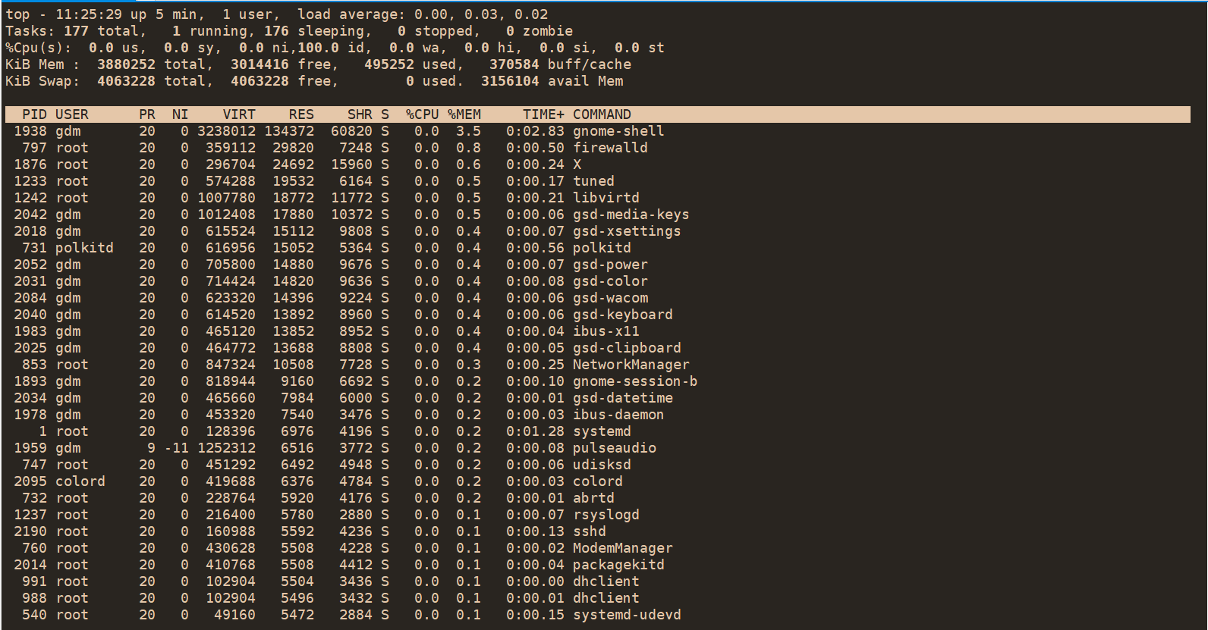
Task: Click PID 1938 in the process list
Action: (30, 131)
